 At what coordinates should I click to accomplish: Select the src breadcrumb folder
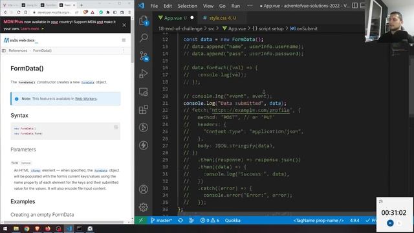(x=212, y=28)
